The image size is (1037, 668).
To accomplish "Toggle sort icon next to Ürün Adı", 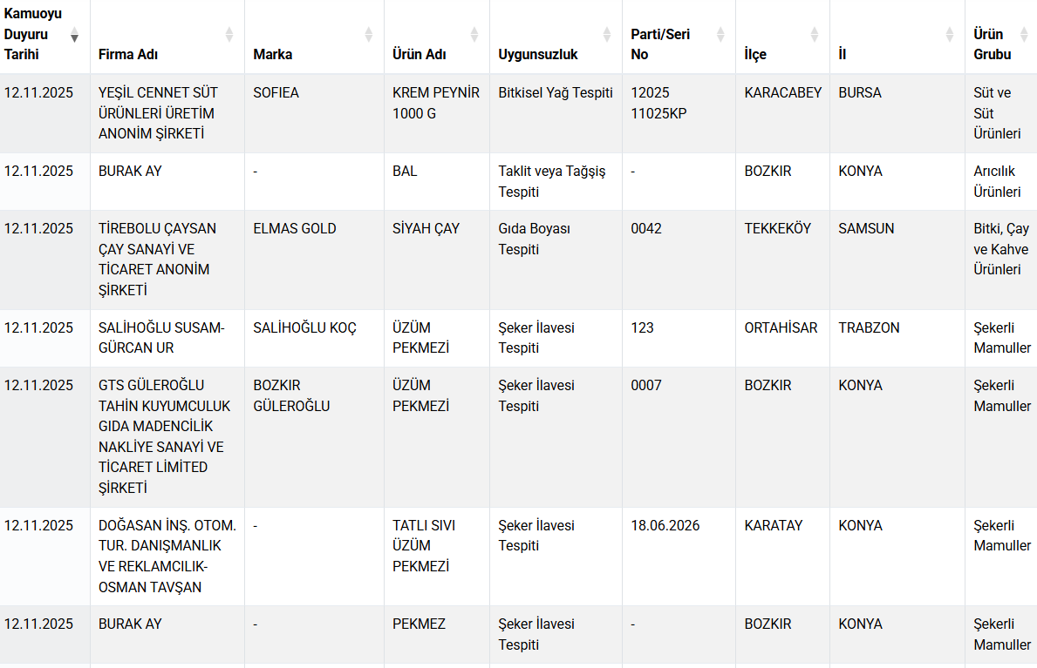I will 474,35.
